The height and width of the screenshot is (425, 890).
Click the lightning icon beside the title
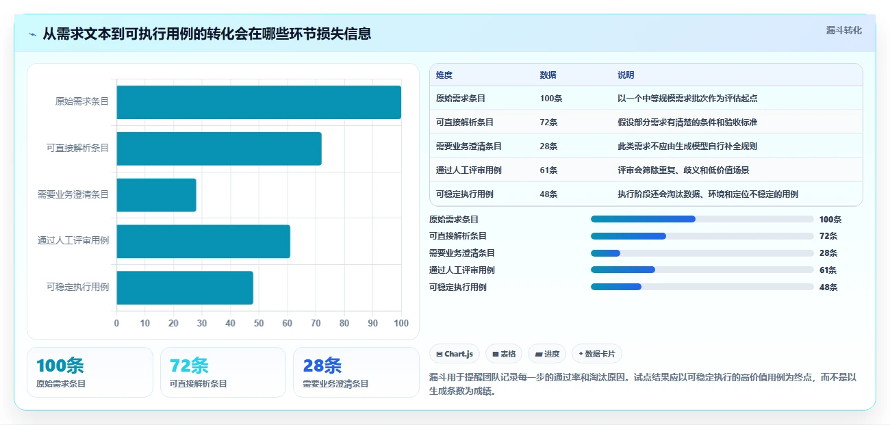[32, 34]
